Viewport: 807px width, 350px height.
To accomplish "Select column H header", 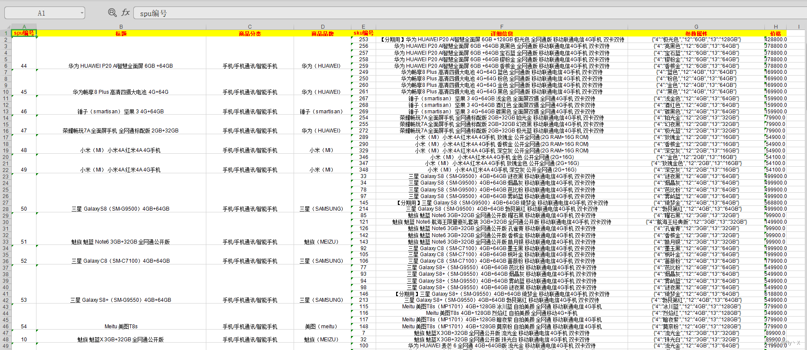I will 776,26.
